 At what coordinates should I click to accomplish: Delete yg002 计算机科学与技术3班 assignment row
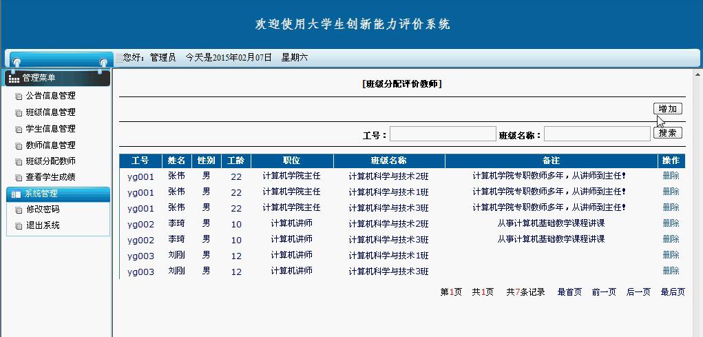click(x=671, y=239)
